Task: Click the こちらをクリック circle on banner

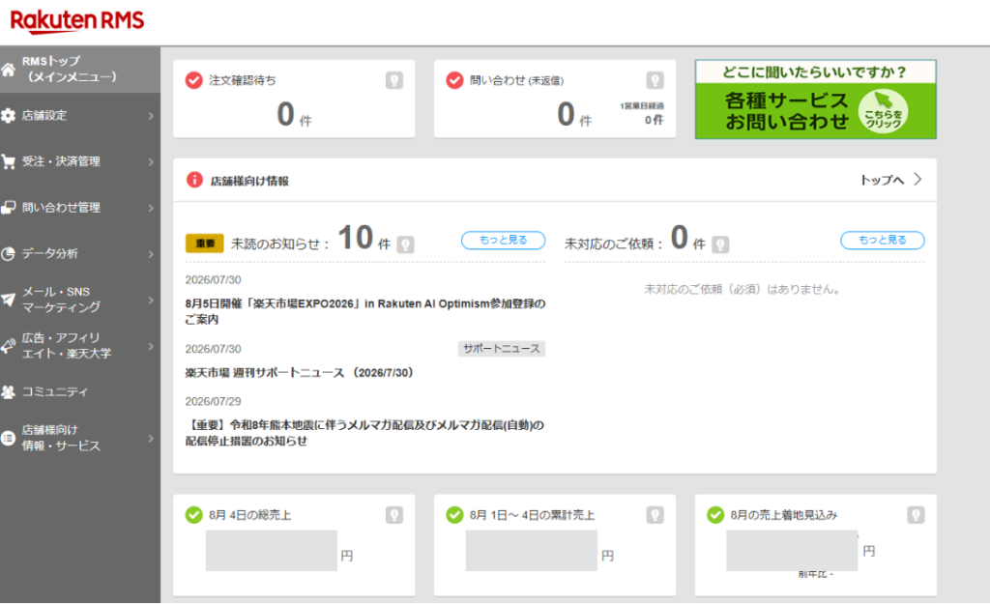Action: (x=883, y=112)
